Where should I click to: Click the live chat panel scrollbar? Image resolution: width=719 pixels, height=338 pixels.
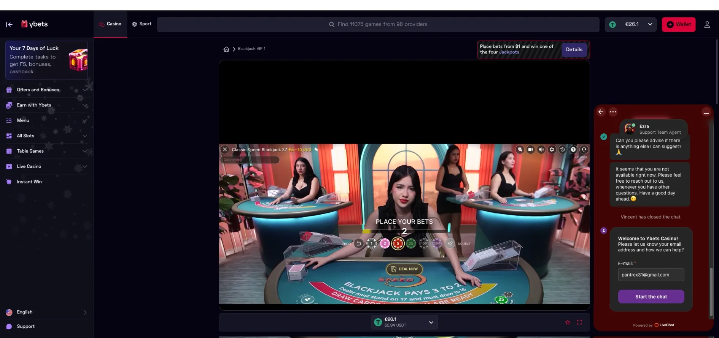click(711, 292)
